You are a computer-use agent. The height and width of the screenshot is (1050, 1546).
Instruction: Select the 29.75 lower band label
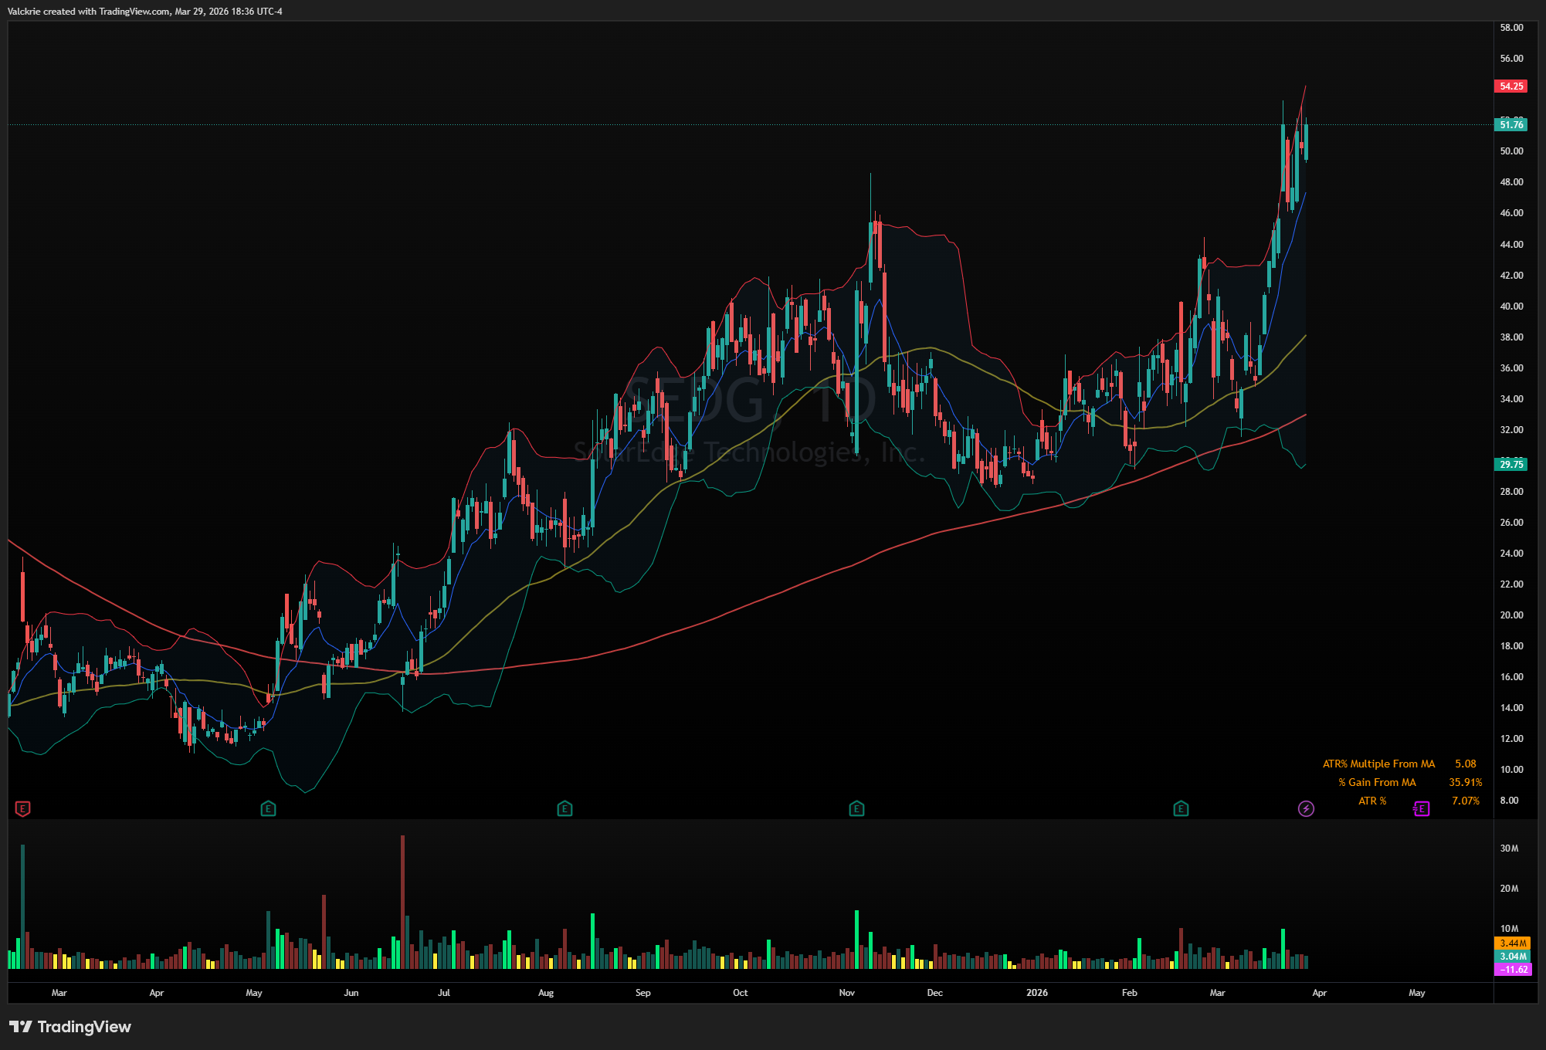coord(1510,464)
